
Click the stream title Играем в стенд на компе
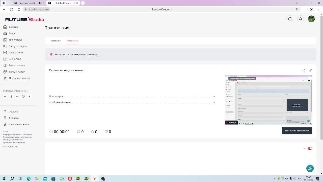[x=66, y=70]
